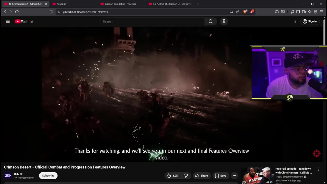
Task: Open the IGN channel avatar
Action: 8,176
